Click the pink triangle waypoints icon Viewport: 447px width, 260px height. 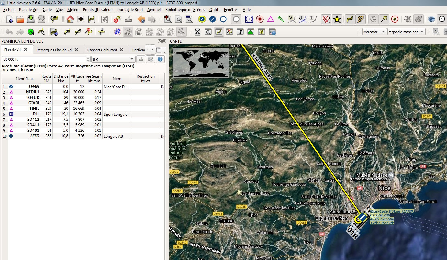coord(271,19)
